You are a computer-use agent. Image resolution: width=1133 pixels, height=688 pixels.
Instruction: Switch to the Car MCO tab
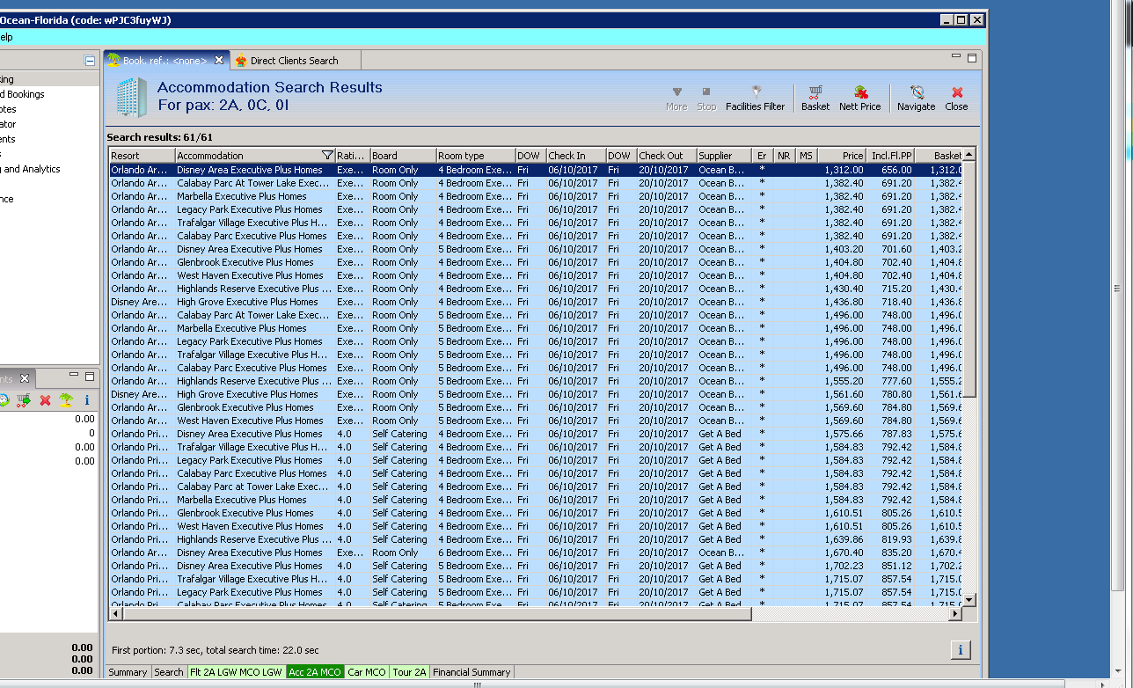coord(366,672)
